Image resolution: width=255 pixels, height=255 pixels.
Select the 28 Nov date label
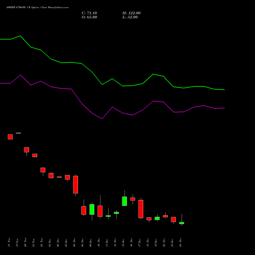coord(42,242)
